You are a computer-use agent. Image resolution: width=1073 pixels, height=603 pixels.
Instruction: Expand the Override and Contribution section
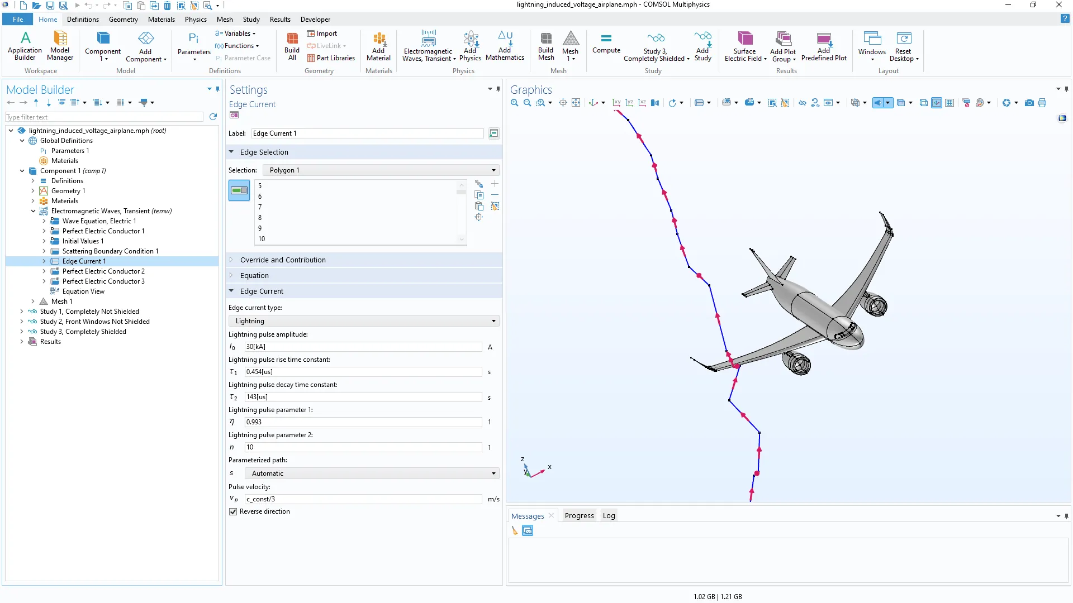[x=283, y=260]
